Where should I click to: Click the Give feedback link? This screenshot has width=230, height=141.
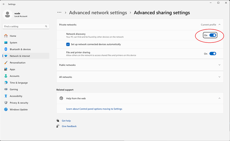point(69,126)
